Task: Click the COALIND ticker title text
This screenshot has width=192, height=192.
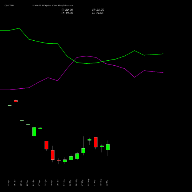Action: coord(9,6)
